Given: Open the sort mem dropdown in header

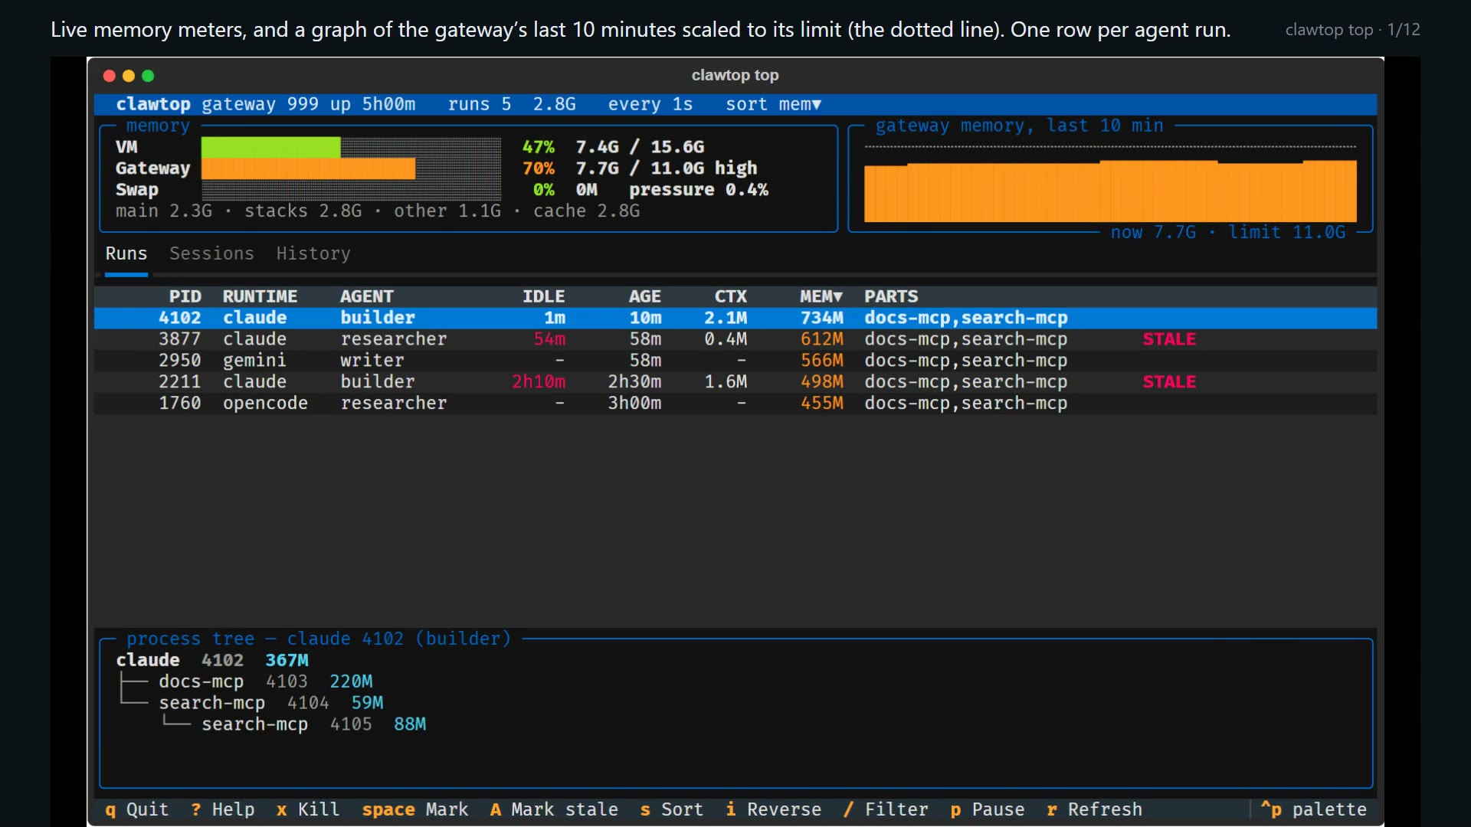Looking at the screenshot, I should [774, 104].
